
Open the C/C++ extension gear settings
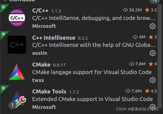(x=152, y=26)
